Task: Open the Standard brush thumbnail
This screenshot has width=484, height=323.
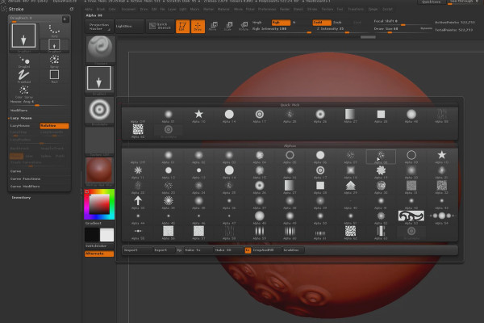Action: click(99, 50)
